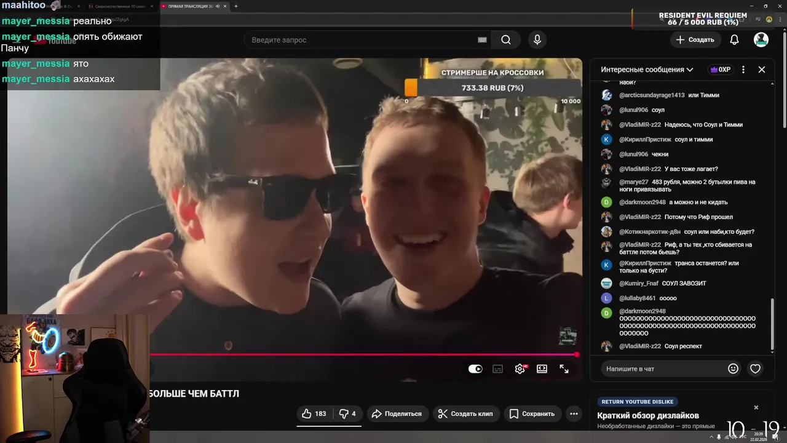
Task: Click the chat heart reaction button
Action: click(x=755, y=369)
